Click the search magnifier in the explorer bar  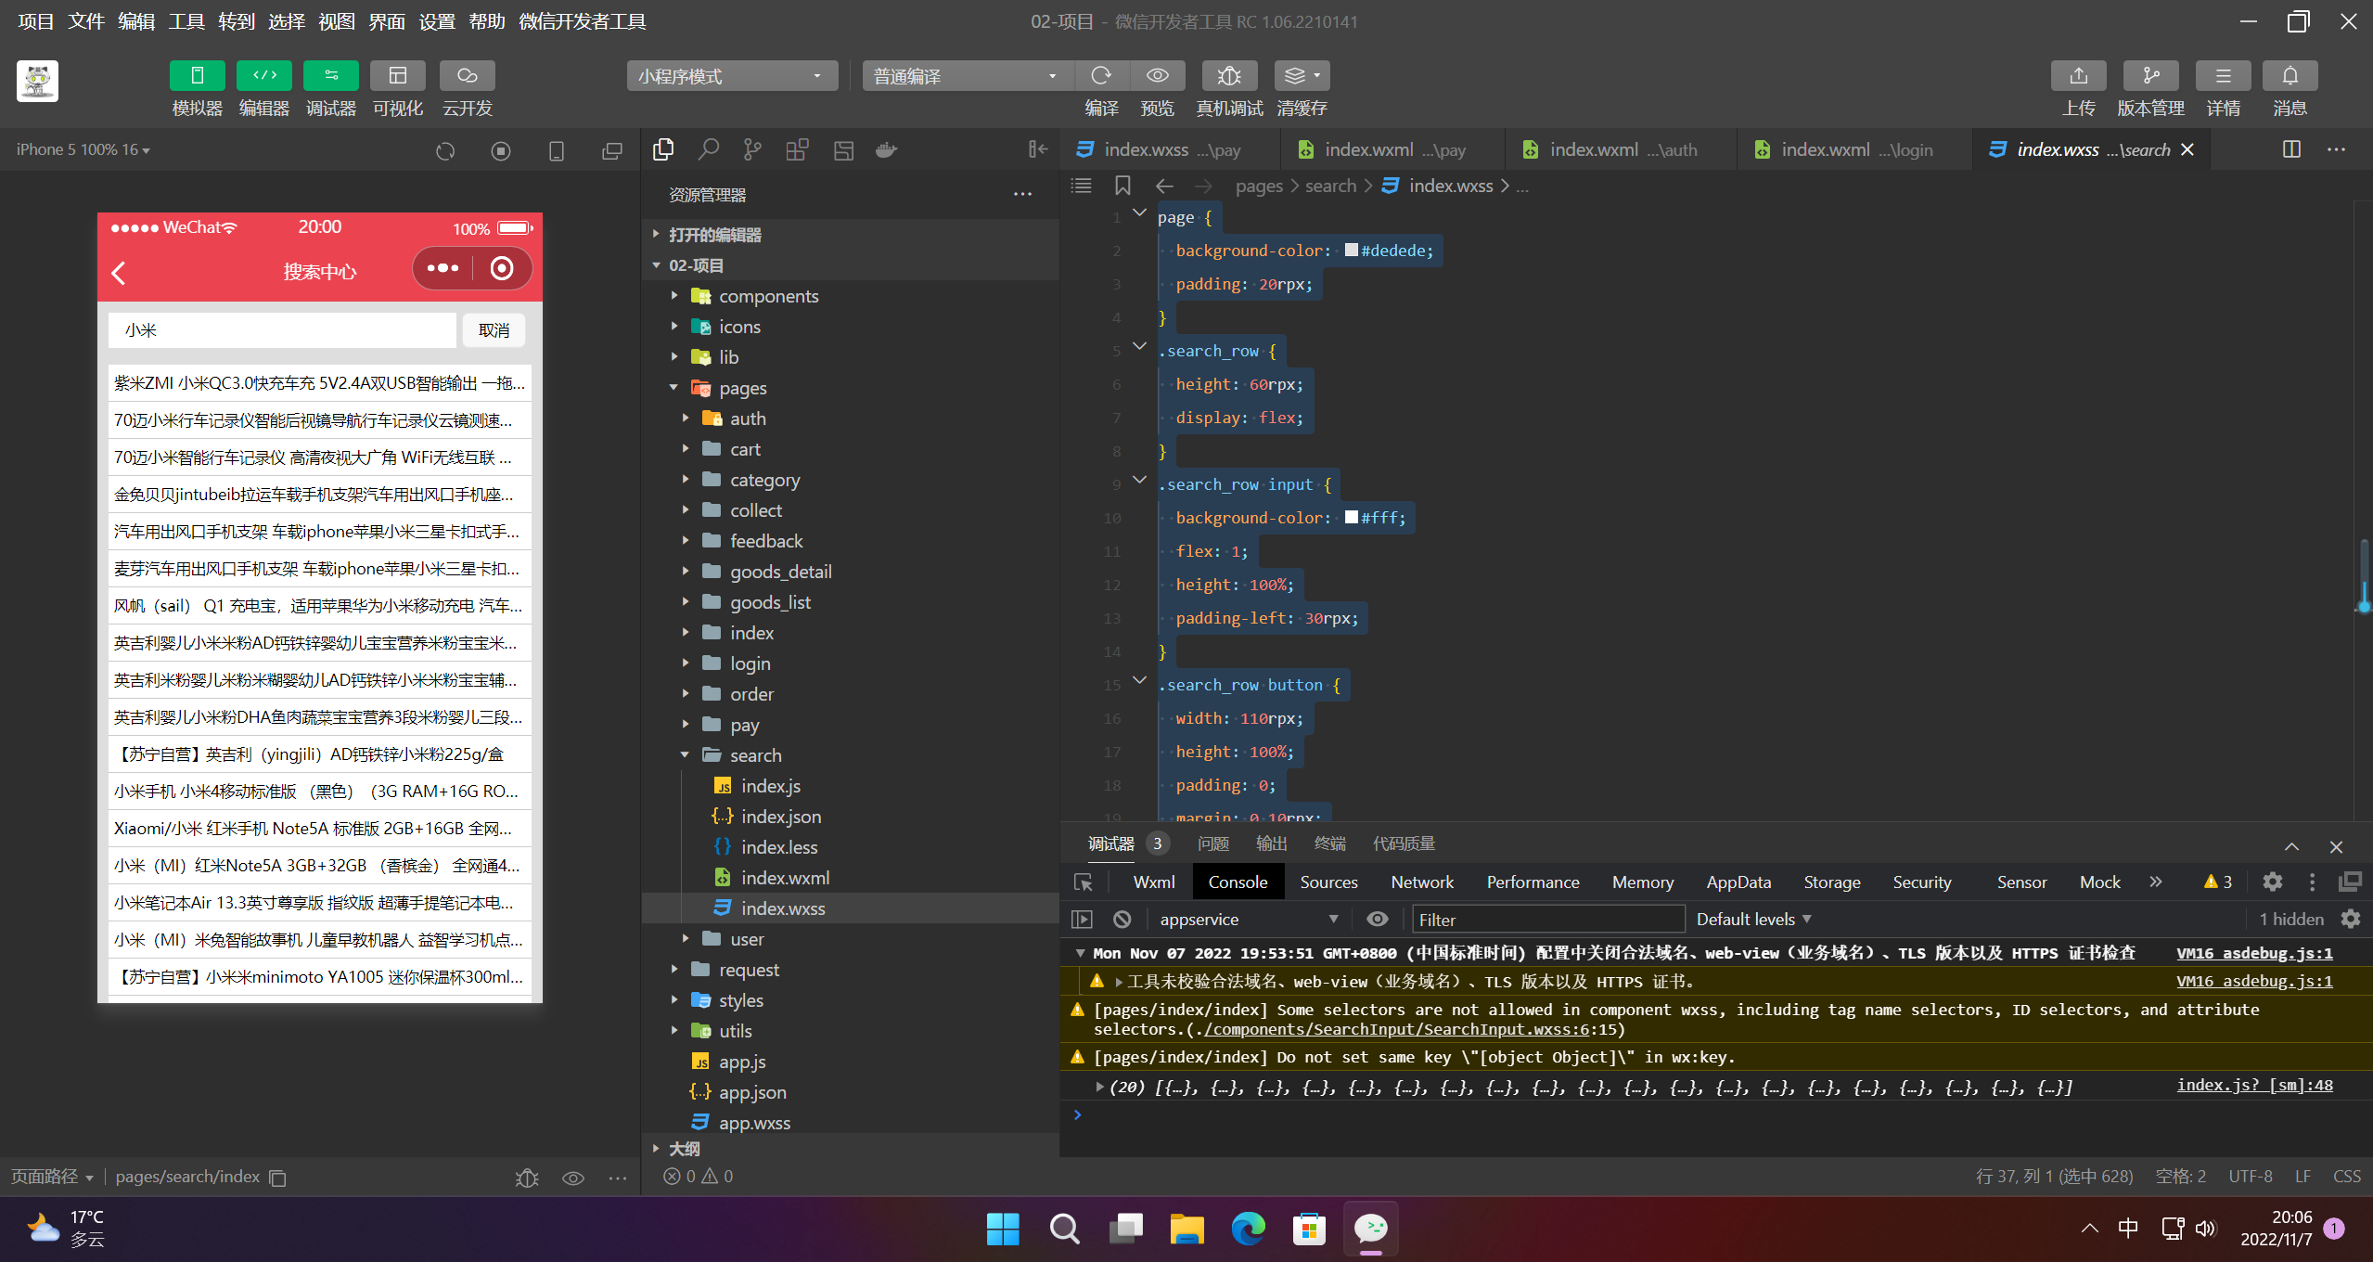pyautogui.click(x=709, y=149)
